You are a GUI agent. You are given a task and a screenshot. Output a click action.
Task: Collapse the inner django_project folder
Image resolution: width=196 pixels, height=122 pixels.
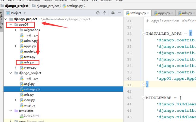11,73
